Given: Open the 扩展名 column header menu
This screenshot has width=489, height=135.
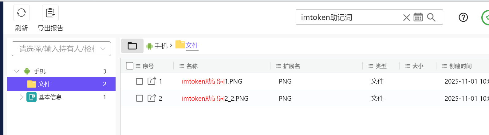Looking at the screenshot, I should [x=278, y=66].
